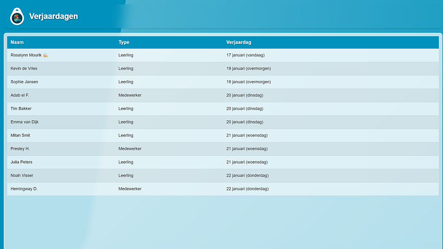
Task: Click the birthday cake icon next to Rosalynn Mourik
Action: pyautogui.click(x=46, y=55)
